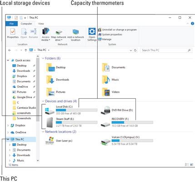Screen dimensions: 195x182
Task: Select the Desktop folder icon
Action: point(50,67)
